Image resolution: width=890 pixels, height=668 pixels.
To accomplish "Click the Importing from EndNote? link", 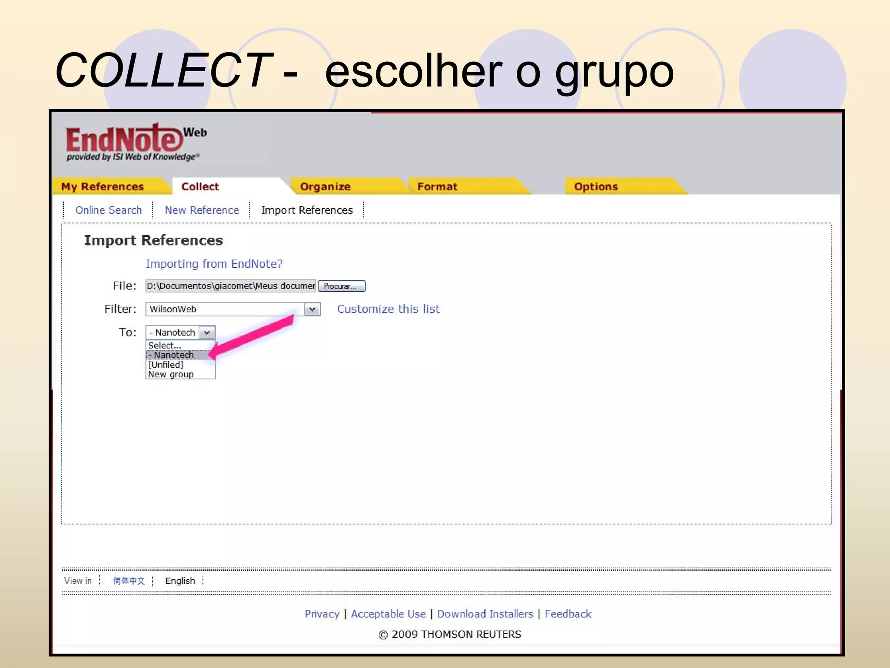I will click(214, 264).
